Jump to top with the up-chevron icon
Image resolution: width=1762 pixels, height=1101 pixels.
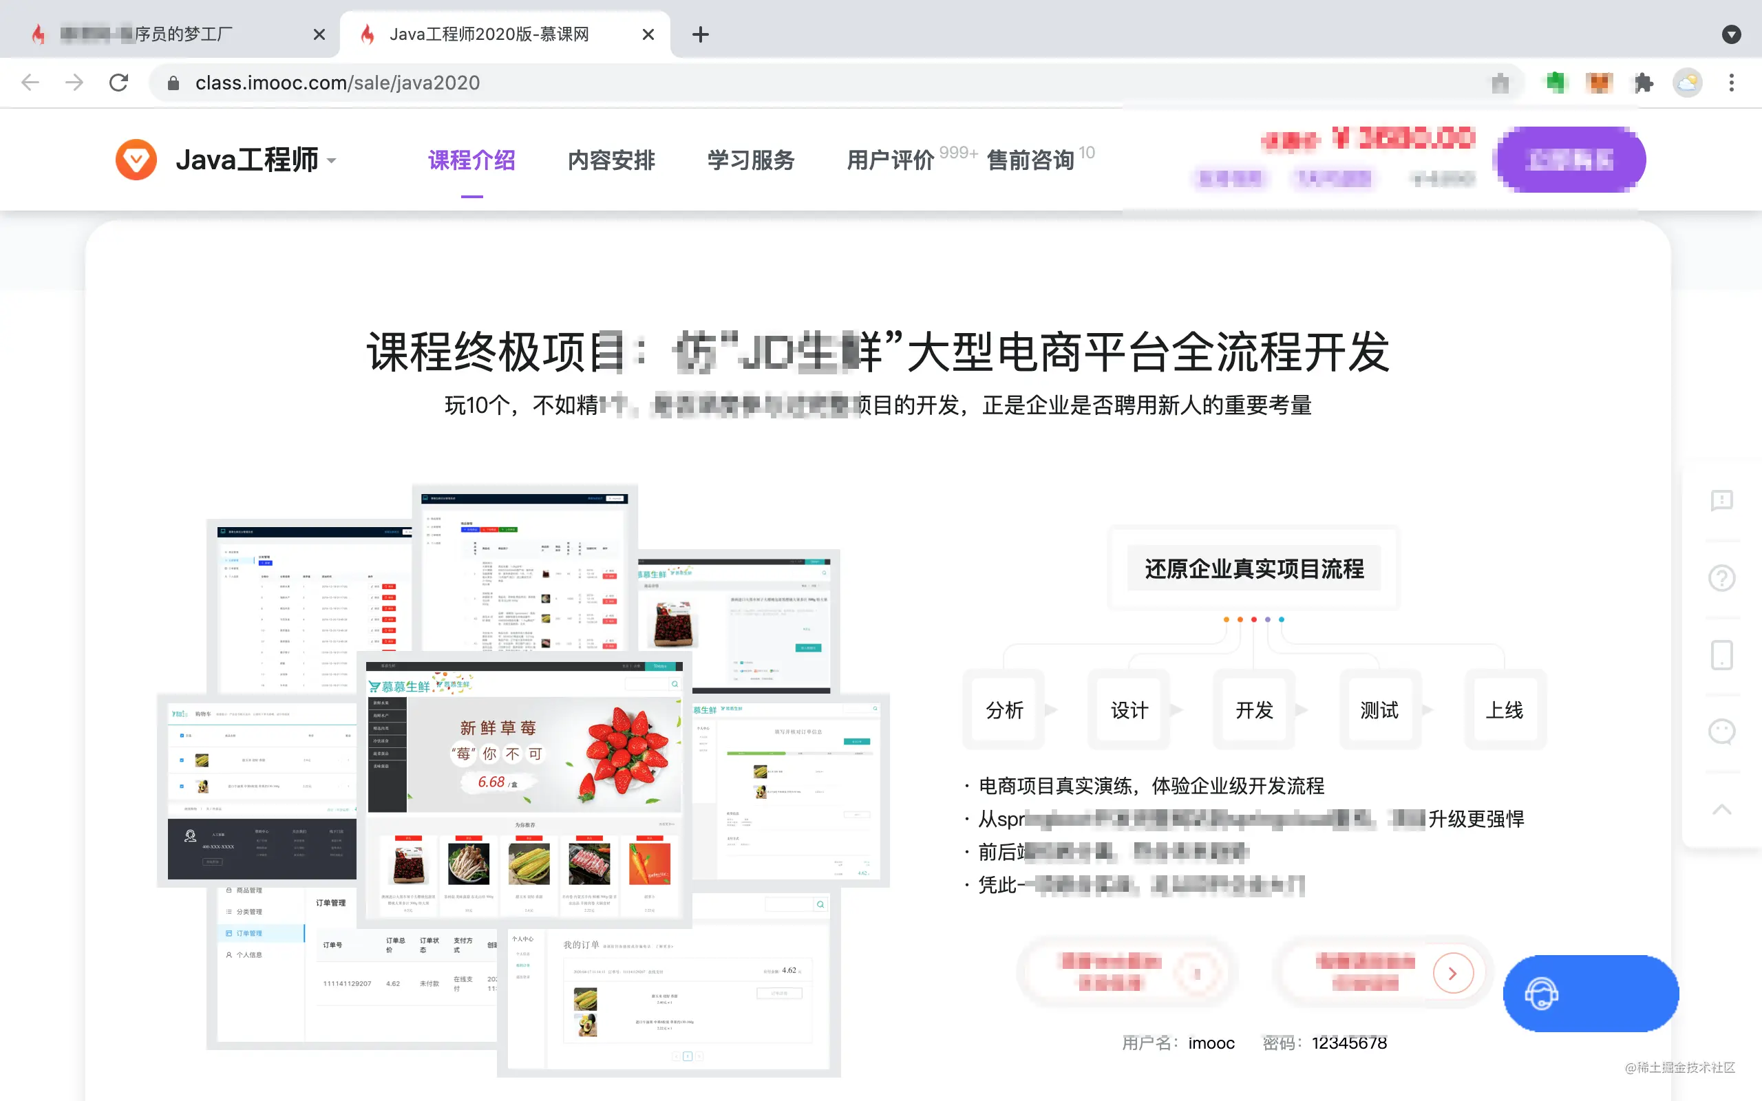[1721, 810]
